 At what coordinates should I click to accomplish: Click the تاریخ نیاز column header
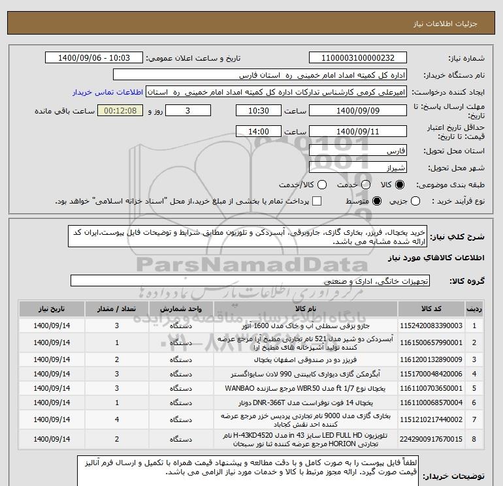tap(52, 309)
